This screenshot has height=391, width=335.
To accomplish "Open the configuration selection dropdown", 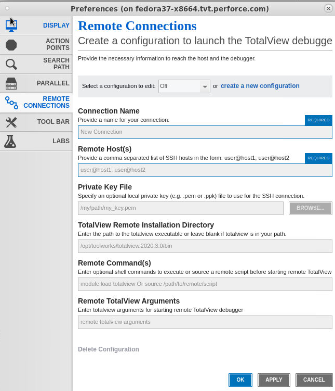I will (x=184, y=86).
